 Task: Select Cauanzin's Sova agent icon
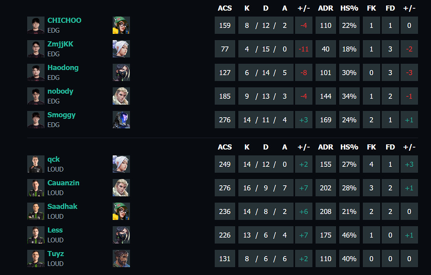pos(121,188)
